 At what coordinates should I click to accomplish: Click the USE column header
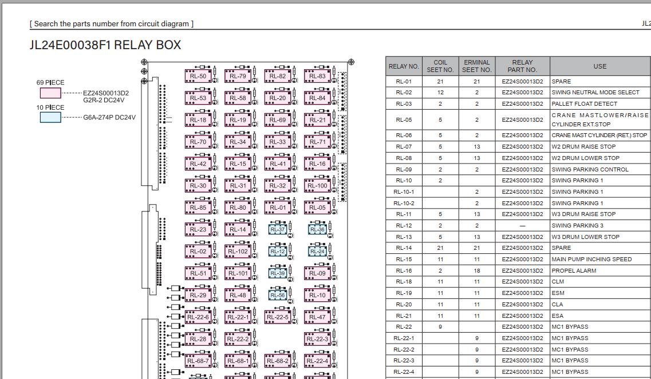600,66
